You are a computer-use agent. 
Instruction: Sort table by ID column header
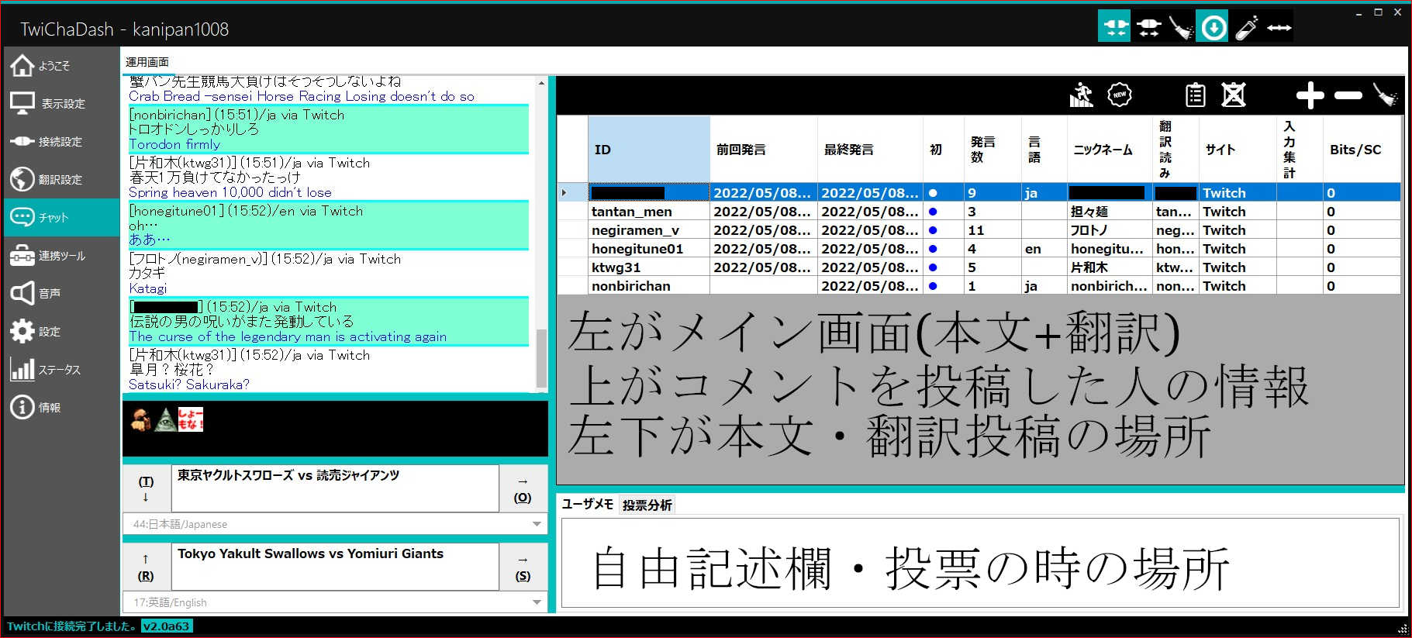click(x=649, y=150)
